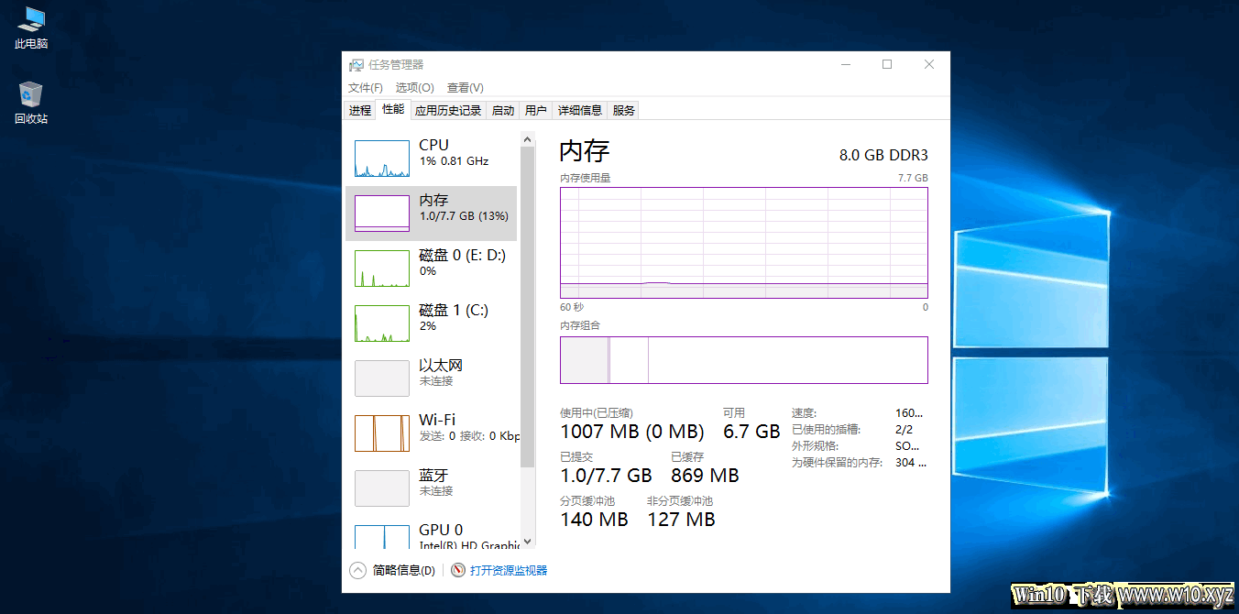Image resolution: width=1239 pixels, height=614 pixels.
Task: Select the 蓝牙 Bluetooth item
Action: pos(431,488)
